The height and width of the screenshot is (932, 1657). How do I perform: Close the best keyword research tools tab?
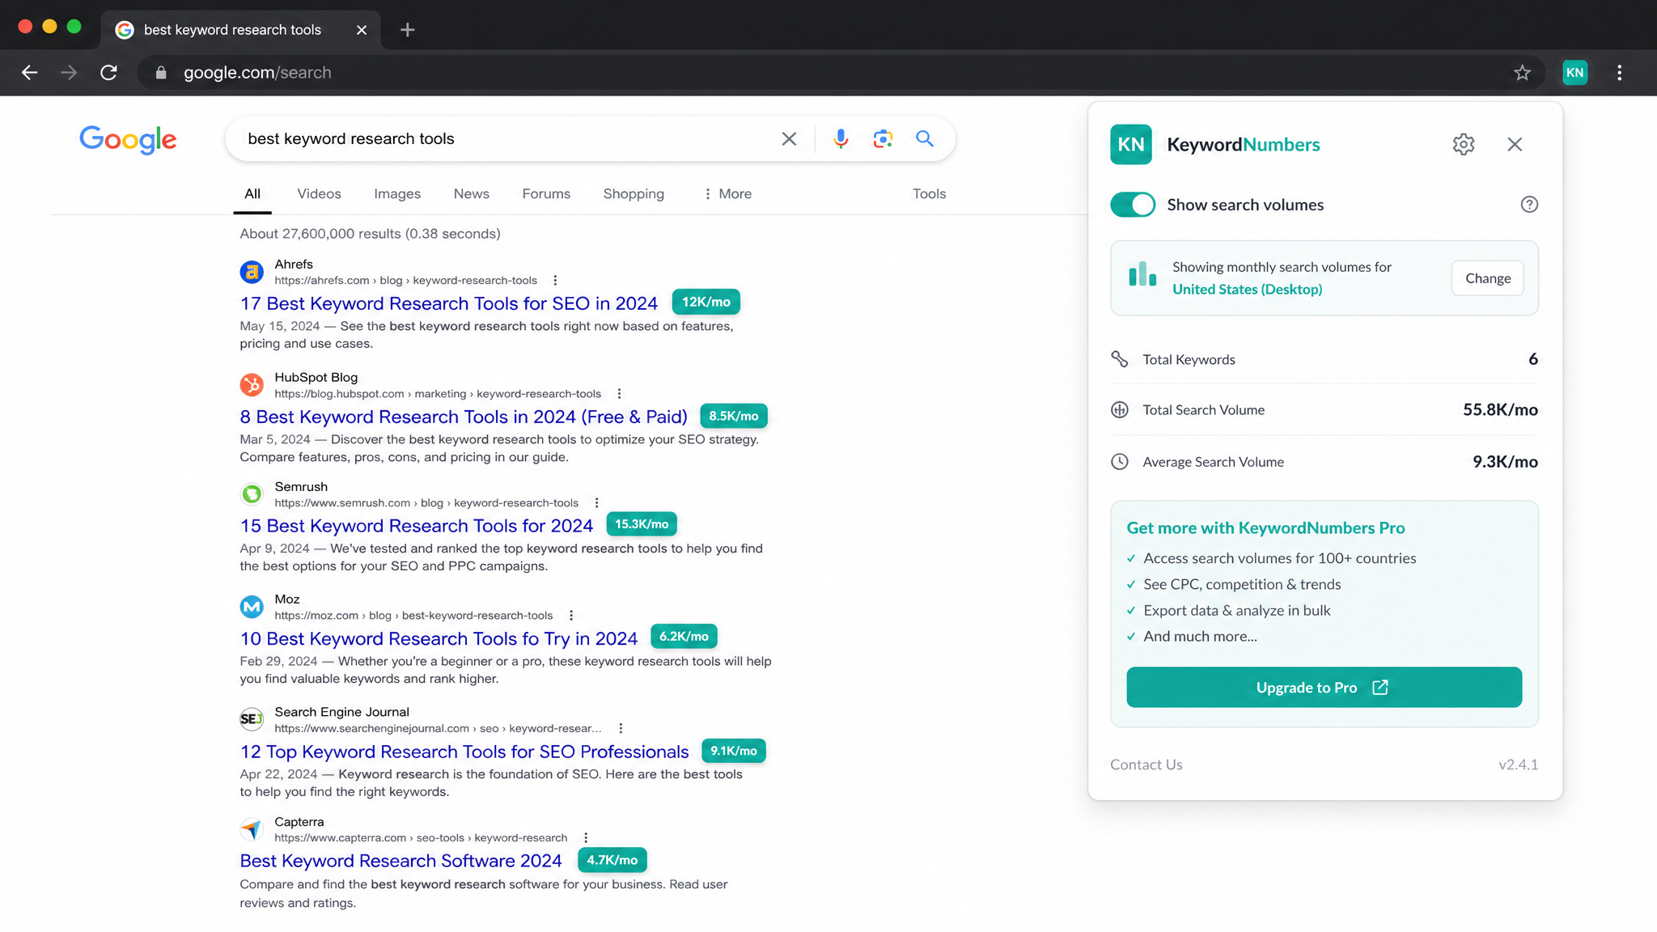pos(362,30)
